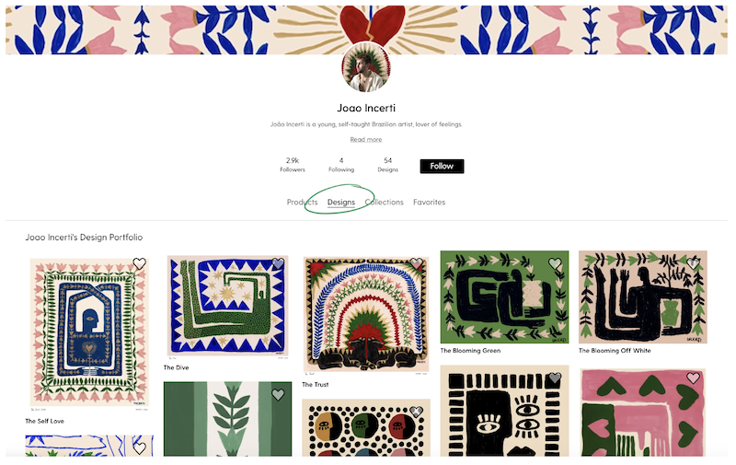Switch to the Products tab
This screenshot has width=736, height=465.
tap(303, 202)
